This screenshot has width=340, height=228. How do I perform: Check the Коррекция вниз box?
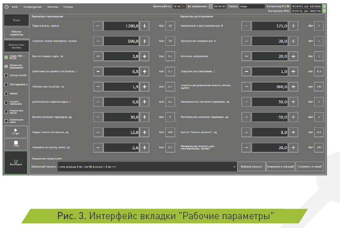pos(6,121)
